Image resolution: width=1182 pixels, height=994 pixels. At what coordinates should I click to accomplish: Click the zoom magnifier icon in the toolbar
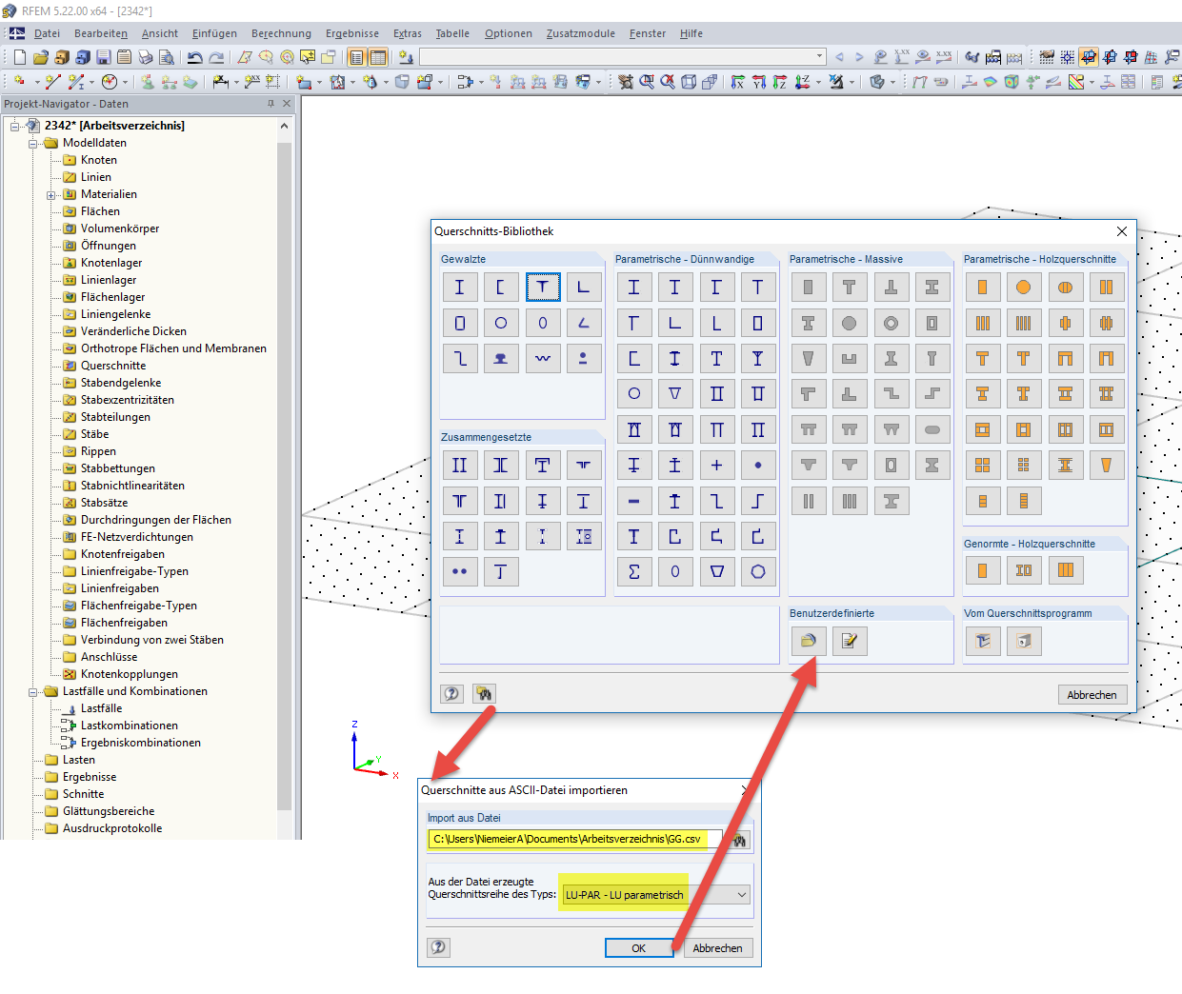645,82
